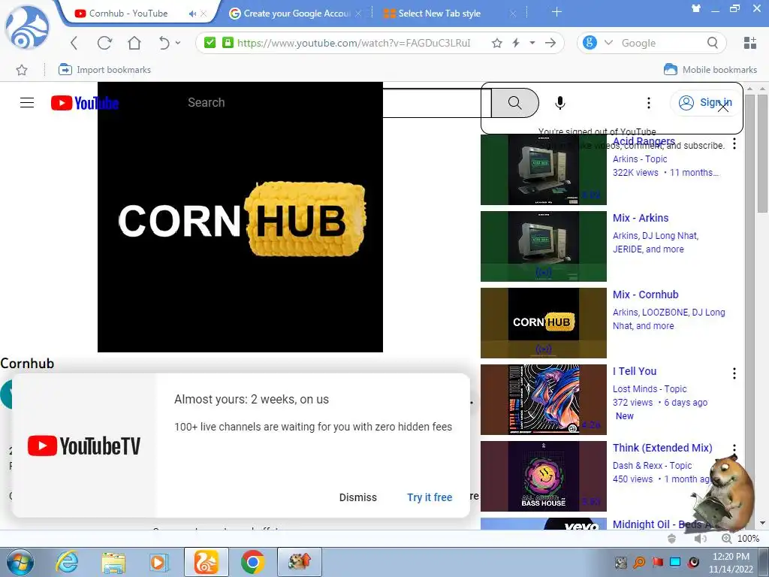Click the undo closed tab icon
769x577 pixels.
coord(164,43)
